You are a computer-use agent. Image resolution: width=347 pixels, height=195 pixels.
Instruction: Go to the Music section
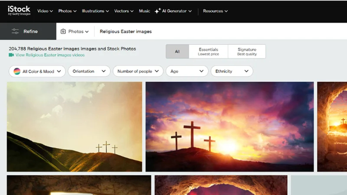(144, 11)
